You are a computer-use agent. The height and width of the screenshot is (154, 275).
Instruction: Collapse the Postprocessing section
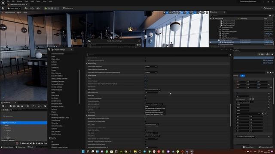click(x=87, y=64)
